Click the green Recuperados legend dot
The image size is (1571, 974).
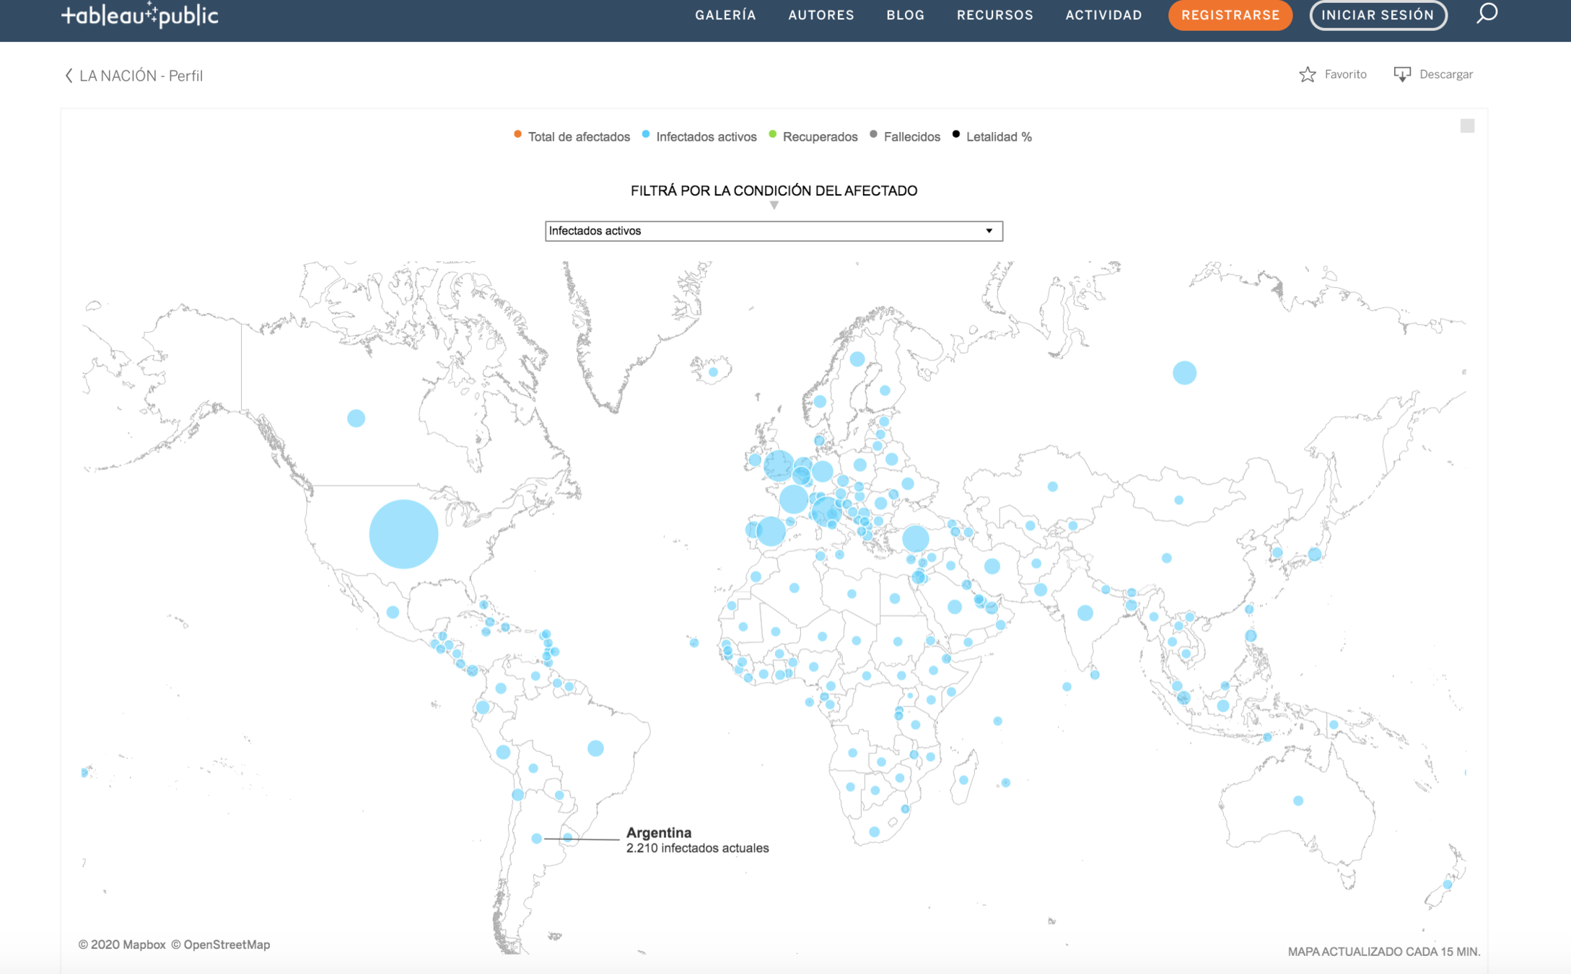[772, 134]
